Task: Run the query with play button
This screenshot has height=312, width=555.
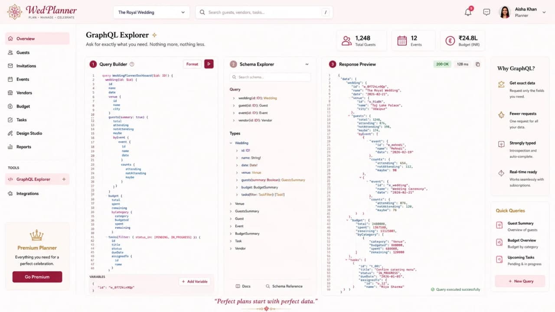Action: click(x=209, y=64)
